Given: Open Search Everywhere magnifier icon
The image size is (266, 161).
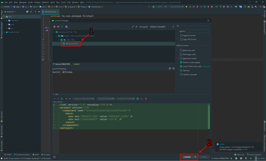Looking at the screenshot, I should click(x=260, y=7).
